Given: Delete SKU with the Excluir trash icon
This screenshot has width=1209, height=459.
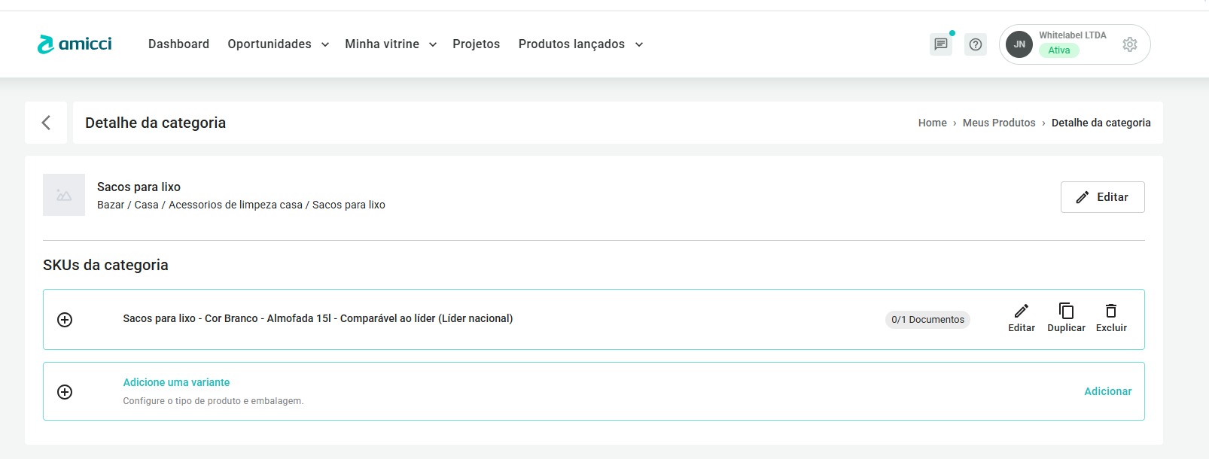Looking at the screenshot, I should 1111,318.
